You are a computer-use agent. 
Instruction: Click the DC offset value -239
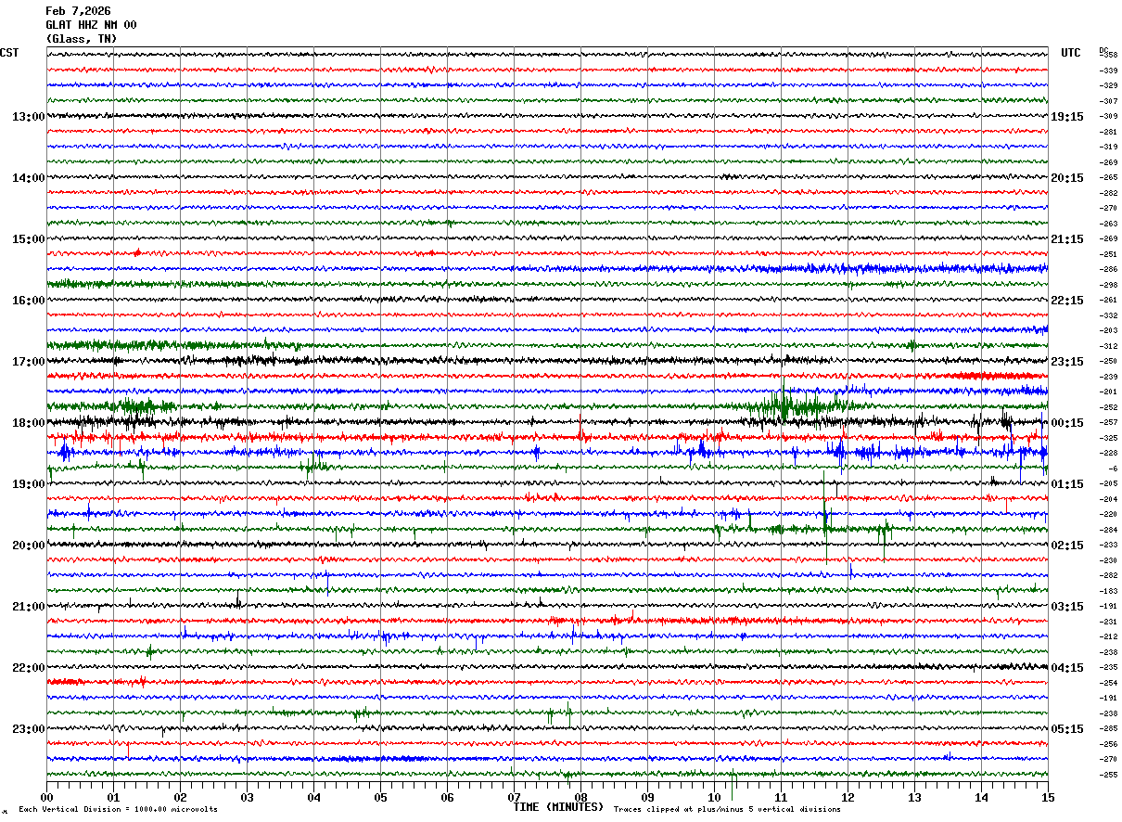[1108, 377]
